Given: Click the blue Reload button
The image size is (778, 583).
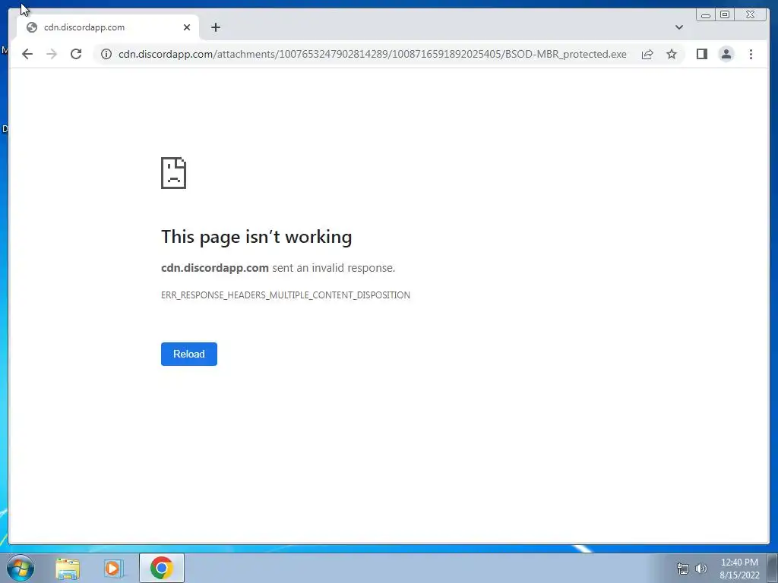Looking at the screenshot, I should pos(189,354).
